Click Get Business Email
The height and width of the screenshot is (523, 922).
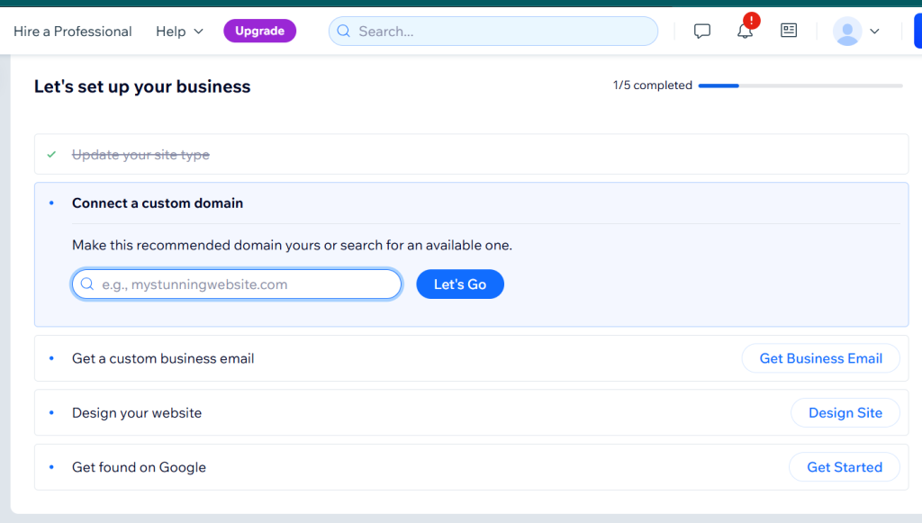pyautogui.click(x=820, y=357)
